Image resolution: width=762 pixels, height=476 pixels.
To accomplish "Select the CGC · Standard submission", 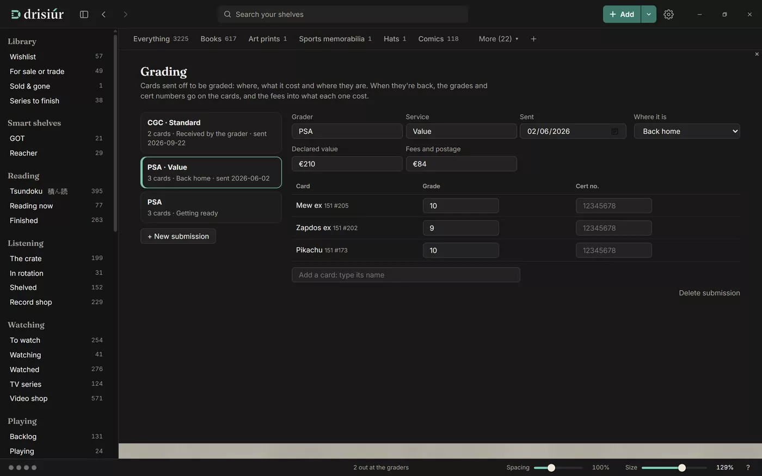I will click(211, 133).
